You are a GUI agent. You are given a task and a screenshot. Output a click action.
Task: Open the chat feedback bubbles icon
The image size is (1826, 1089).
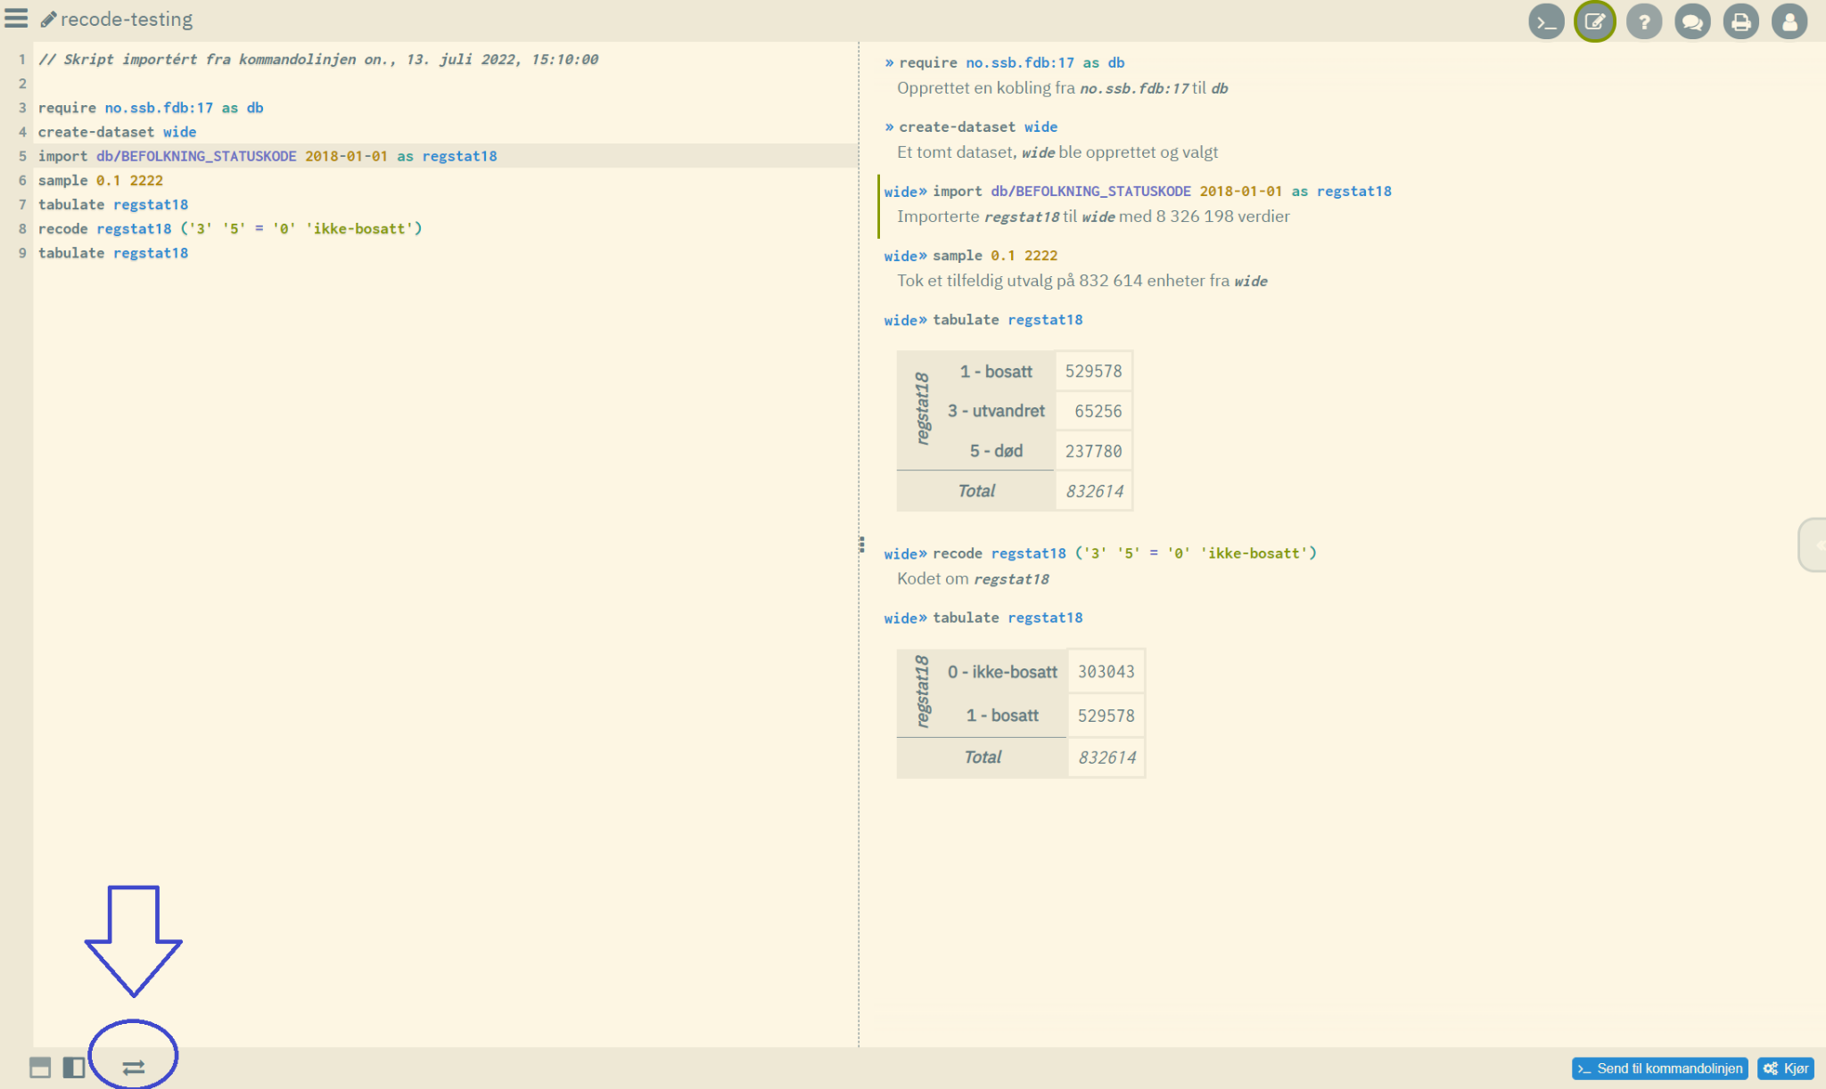click(1692, 21)
